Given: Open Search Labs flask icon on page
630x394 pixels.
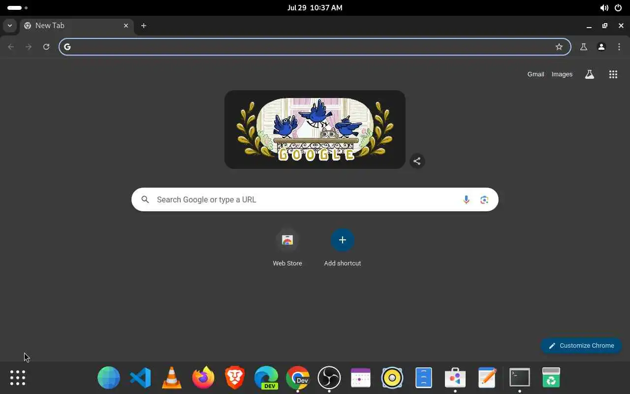Looking at the screenshot, I should click(589, 74).
